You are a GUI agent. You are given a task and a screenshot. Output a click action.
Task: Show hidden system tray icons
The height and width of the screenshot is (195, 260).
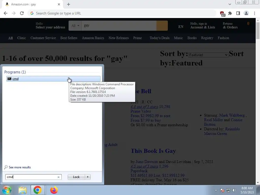[x=216, y=190]
